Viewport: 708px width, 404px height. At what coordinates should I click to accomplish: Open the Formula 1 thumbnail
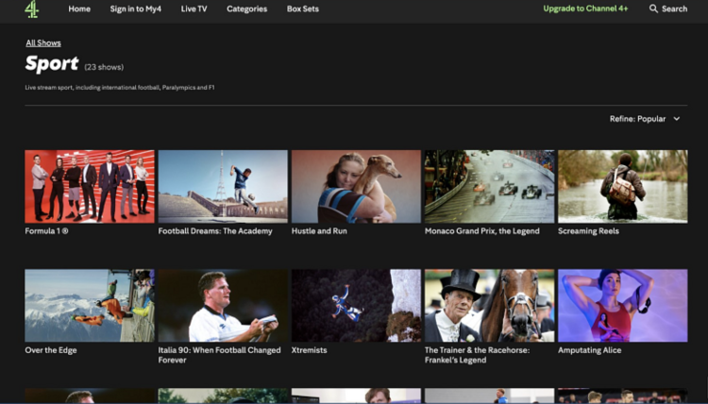click(90, 187)
